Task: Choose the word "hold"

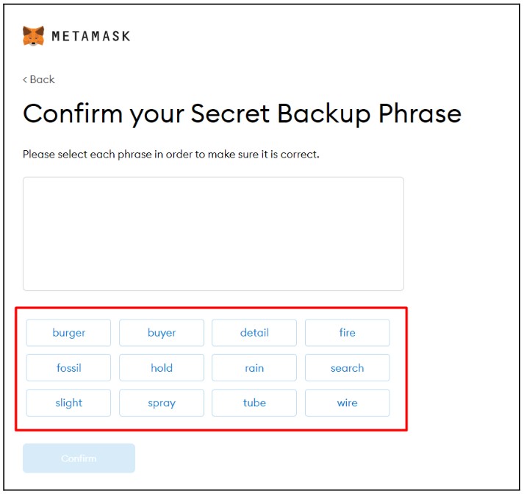Action: pyautogui.click(x=162, y=368)
